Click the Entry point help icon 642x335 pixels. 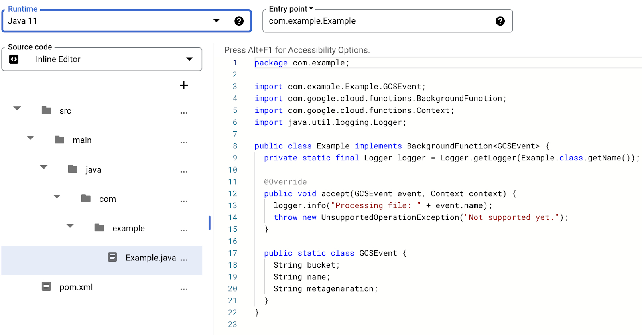500,21
